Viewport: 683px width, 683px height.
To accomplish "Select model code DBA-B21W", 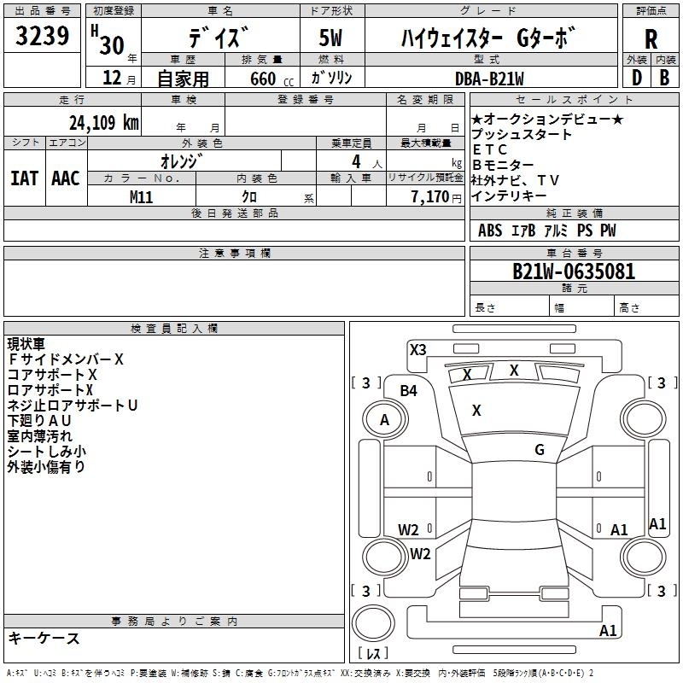I will [x=489, y=79].
